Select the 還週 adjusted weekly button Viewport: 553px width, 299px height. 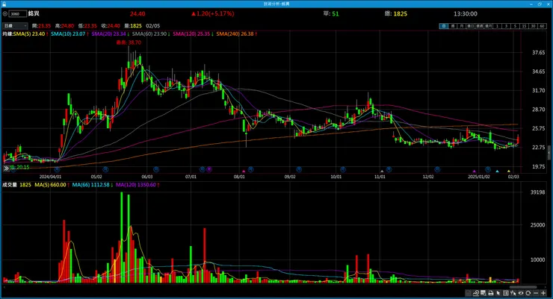tap(479, 26)
